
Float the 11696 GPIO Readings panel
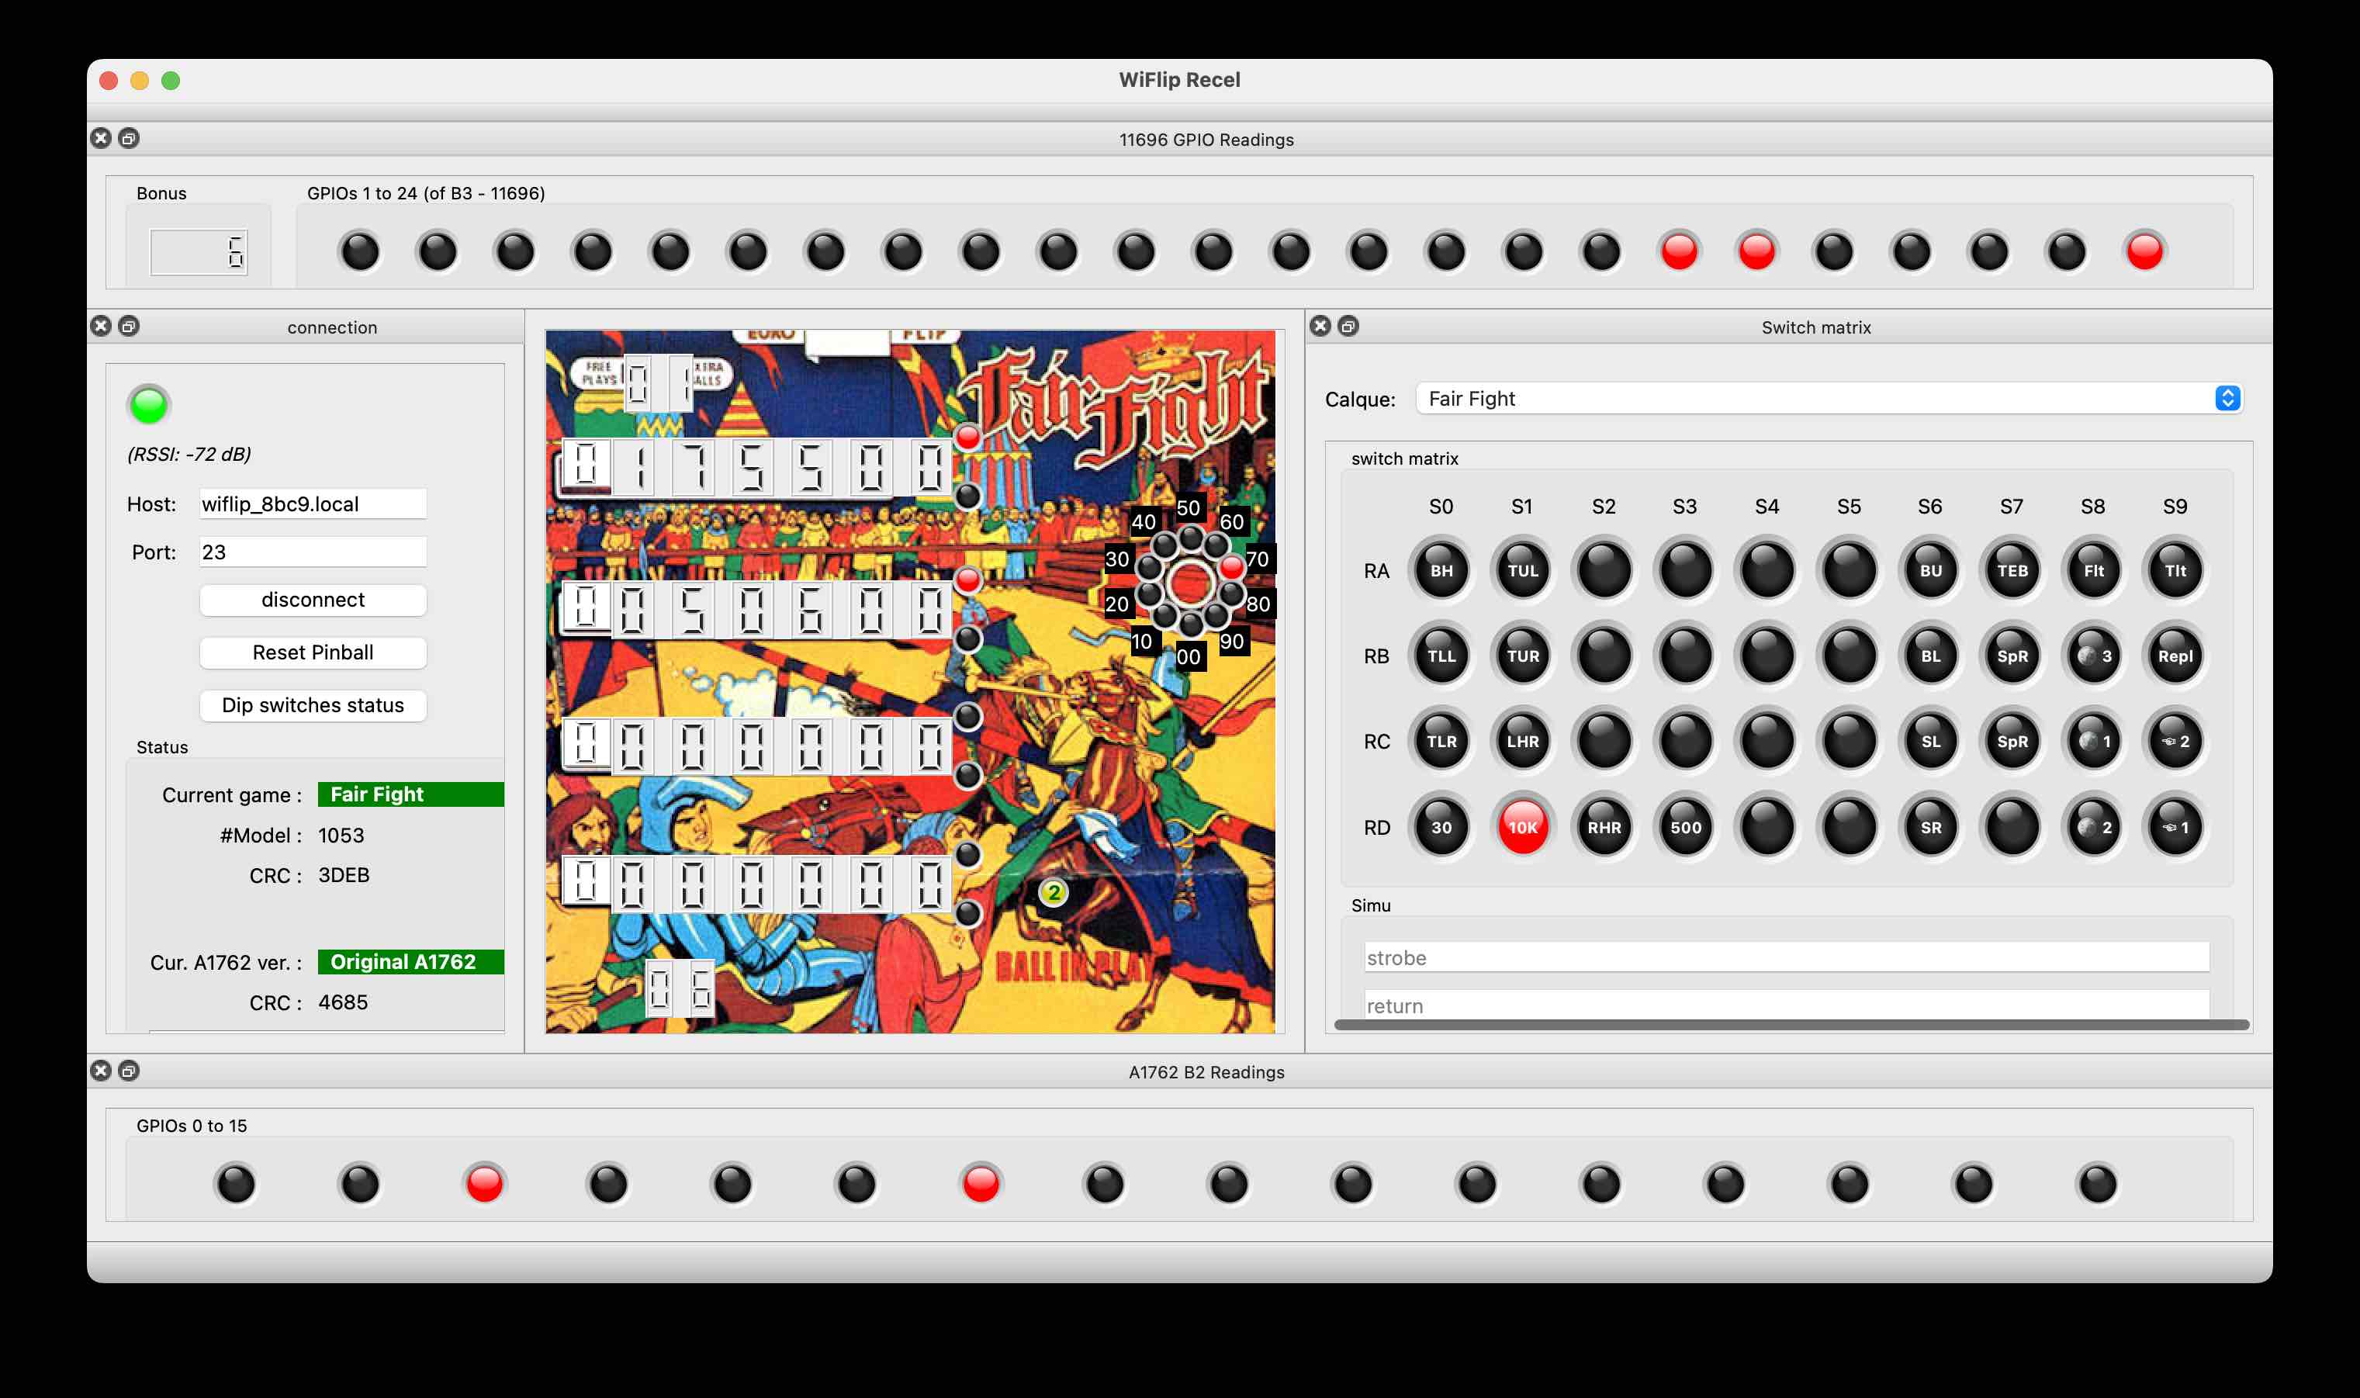(129, 138)
